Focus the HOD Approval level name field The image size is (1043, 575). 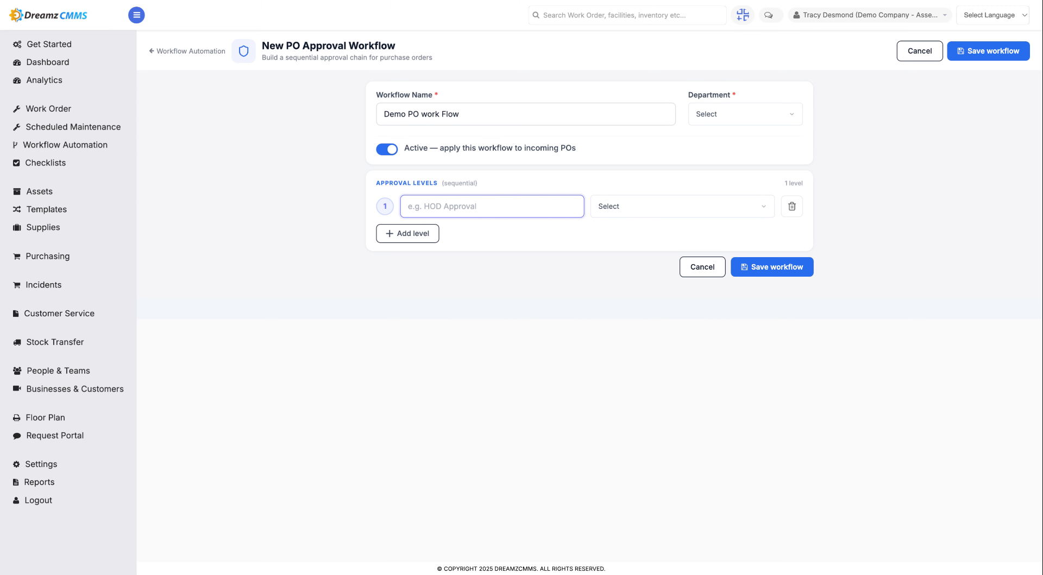point(492,206)
